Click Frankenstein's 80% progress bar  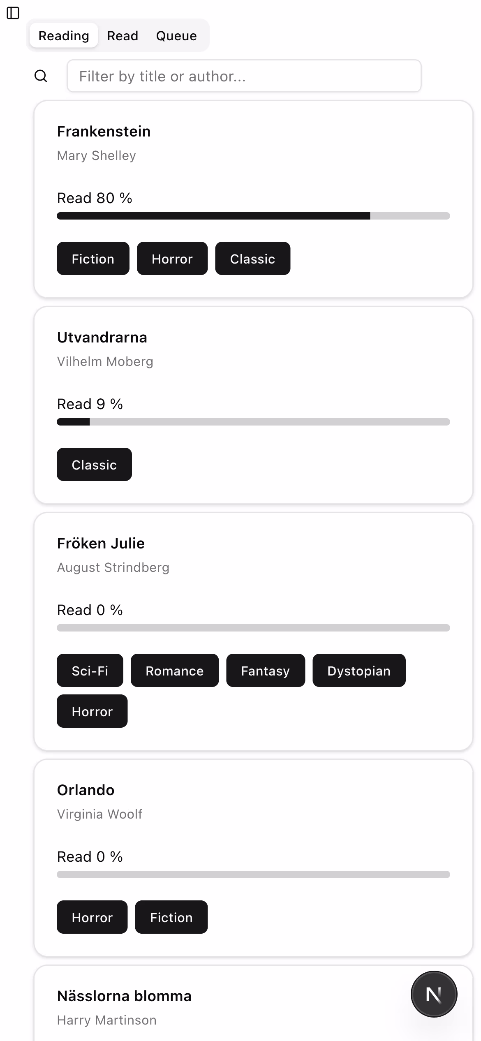253,216
